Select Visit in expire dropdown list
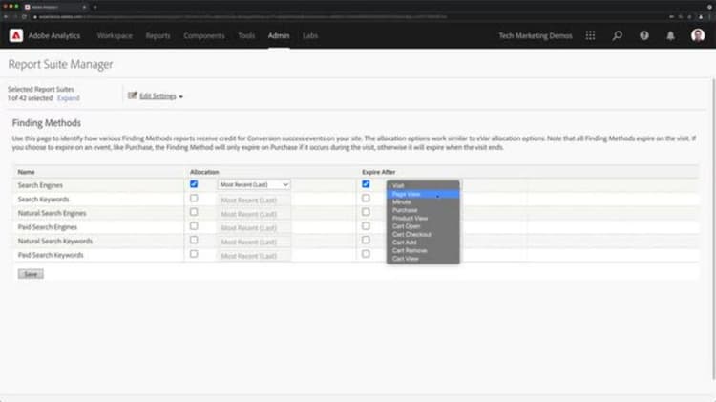Image resolution: width=716 pixels, height=402 pixels. (423, 185)
